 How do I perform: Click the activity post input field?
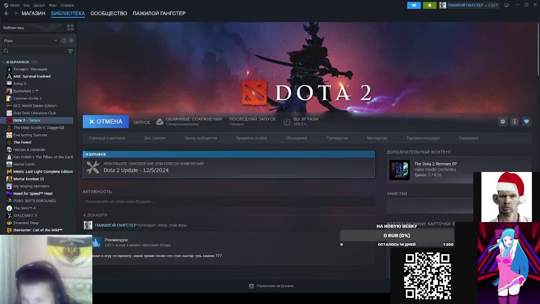click(x=229, y=202)
